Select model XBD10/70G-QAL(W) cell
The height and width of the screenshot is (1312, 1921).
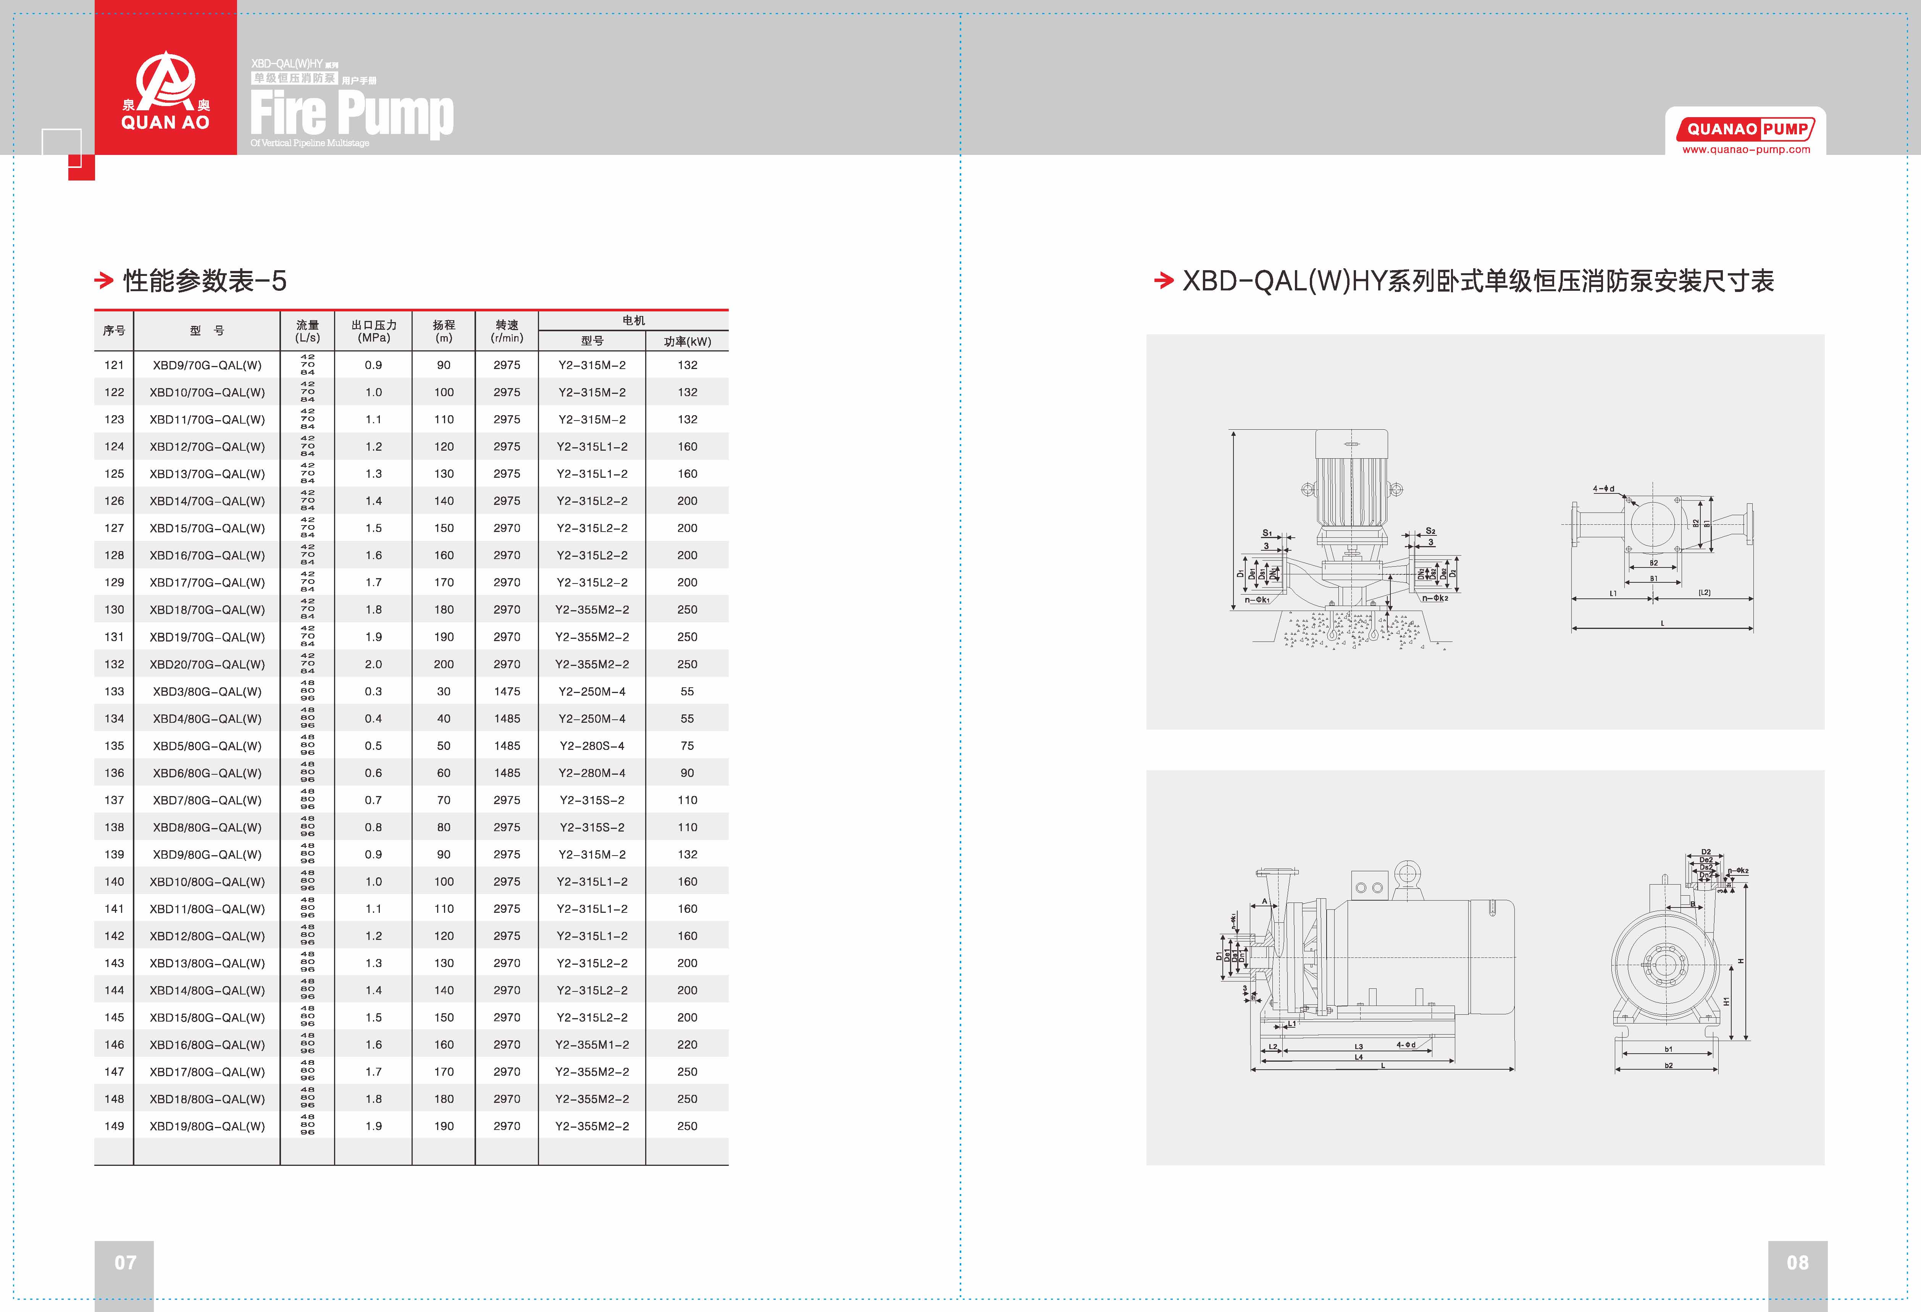(207, 392)
